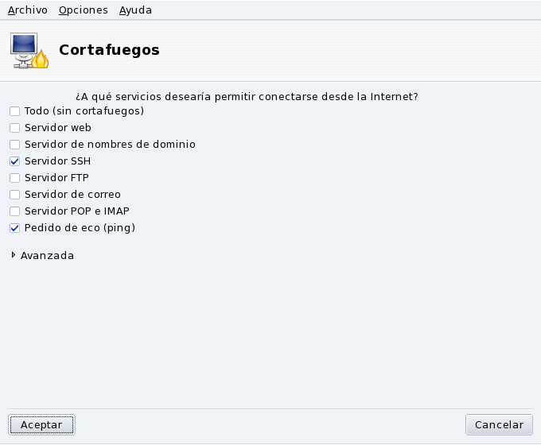Open the Opciones menu

coord(83,10)
